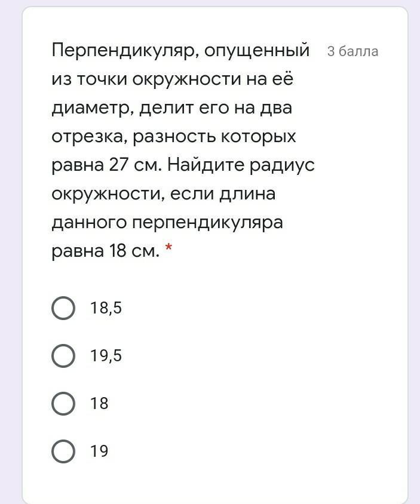
Task: Click the "18" answer label text
Action: pyautogui.click(x=99, y=404)
